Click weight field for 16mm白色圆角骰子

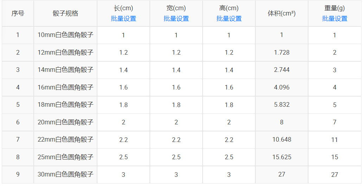point(335,87)
